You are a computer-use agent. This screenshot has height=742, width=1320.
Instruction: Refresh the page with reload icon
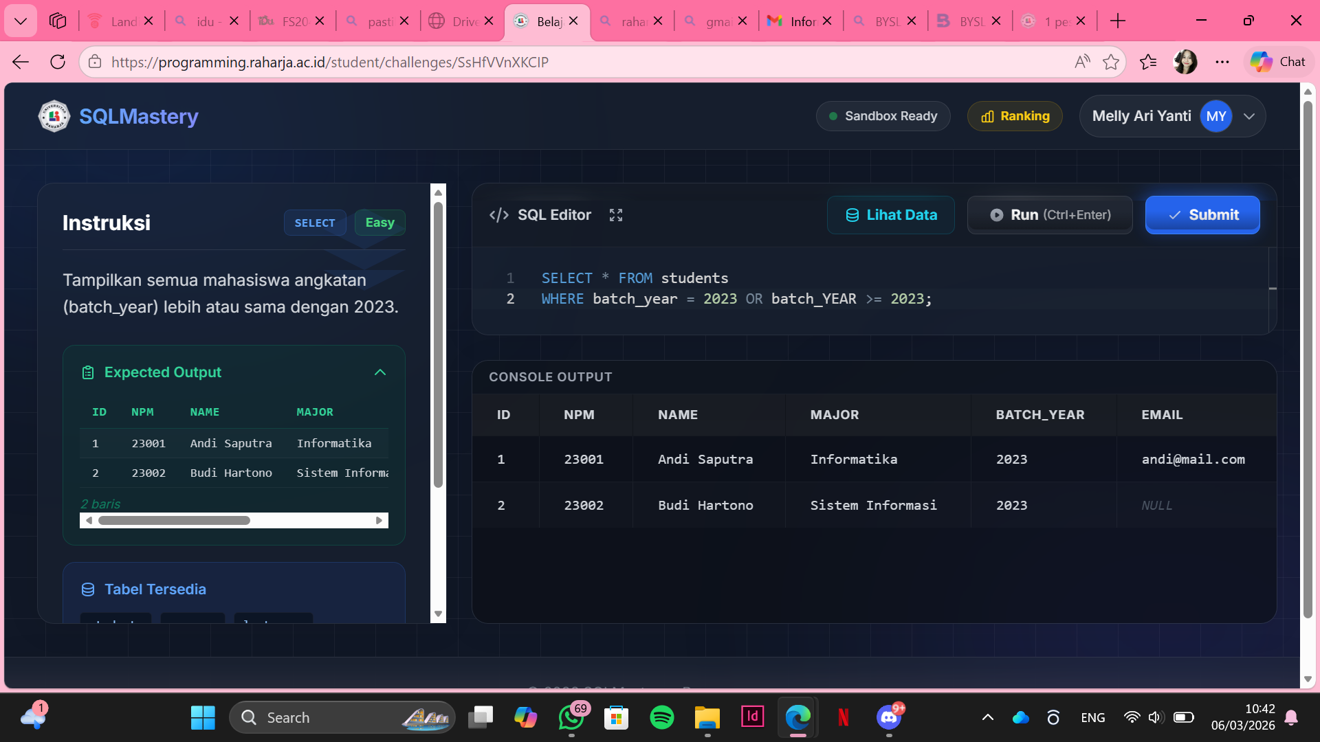tap(58, 62)
